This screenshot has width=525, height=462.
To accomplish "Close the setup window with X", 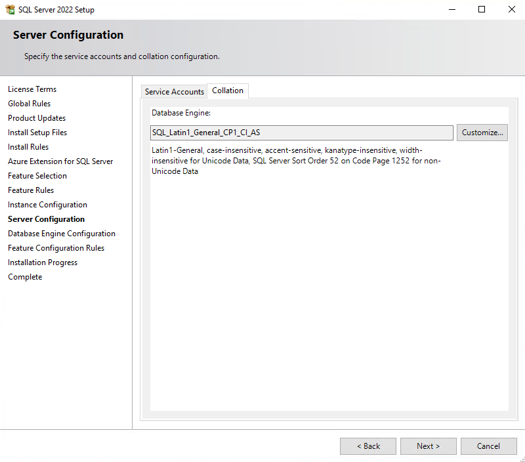I will [x=512, y=10].
